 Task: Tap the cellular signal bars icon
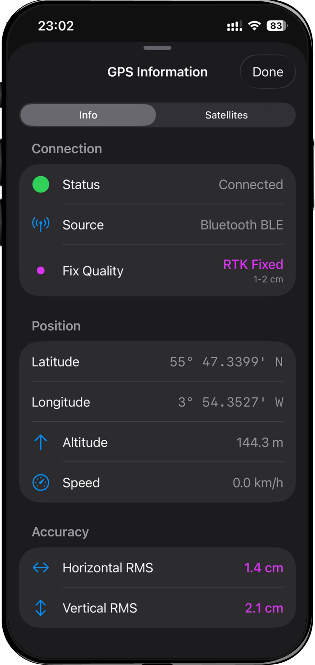point(235,26)
